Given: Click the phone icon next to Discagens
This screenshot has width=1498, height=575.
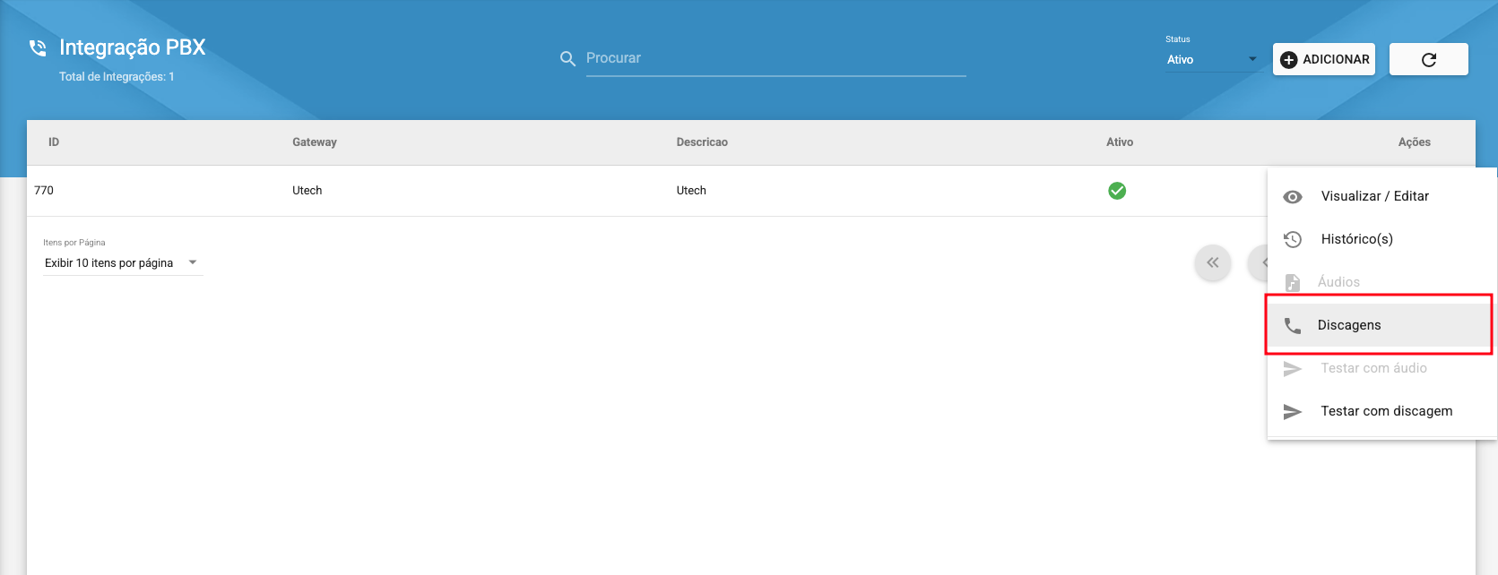Looking at the screenshot, I should (x=1292, y=326).
